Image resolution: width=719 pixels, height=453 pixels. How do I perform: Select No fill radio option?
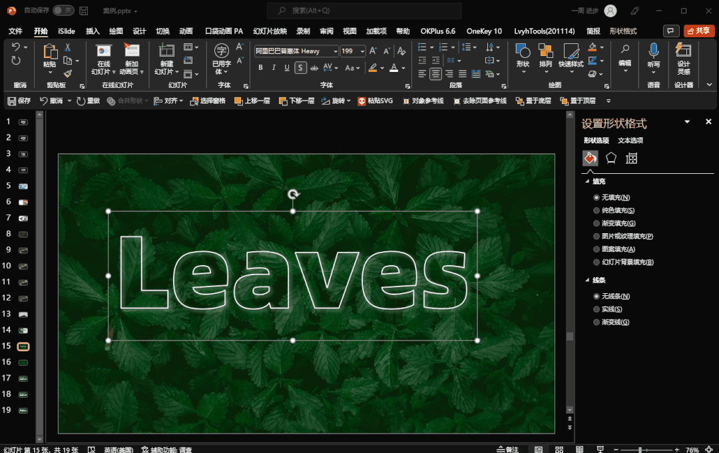tap(596, 197)
